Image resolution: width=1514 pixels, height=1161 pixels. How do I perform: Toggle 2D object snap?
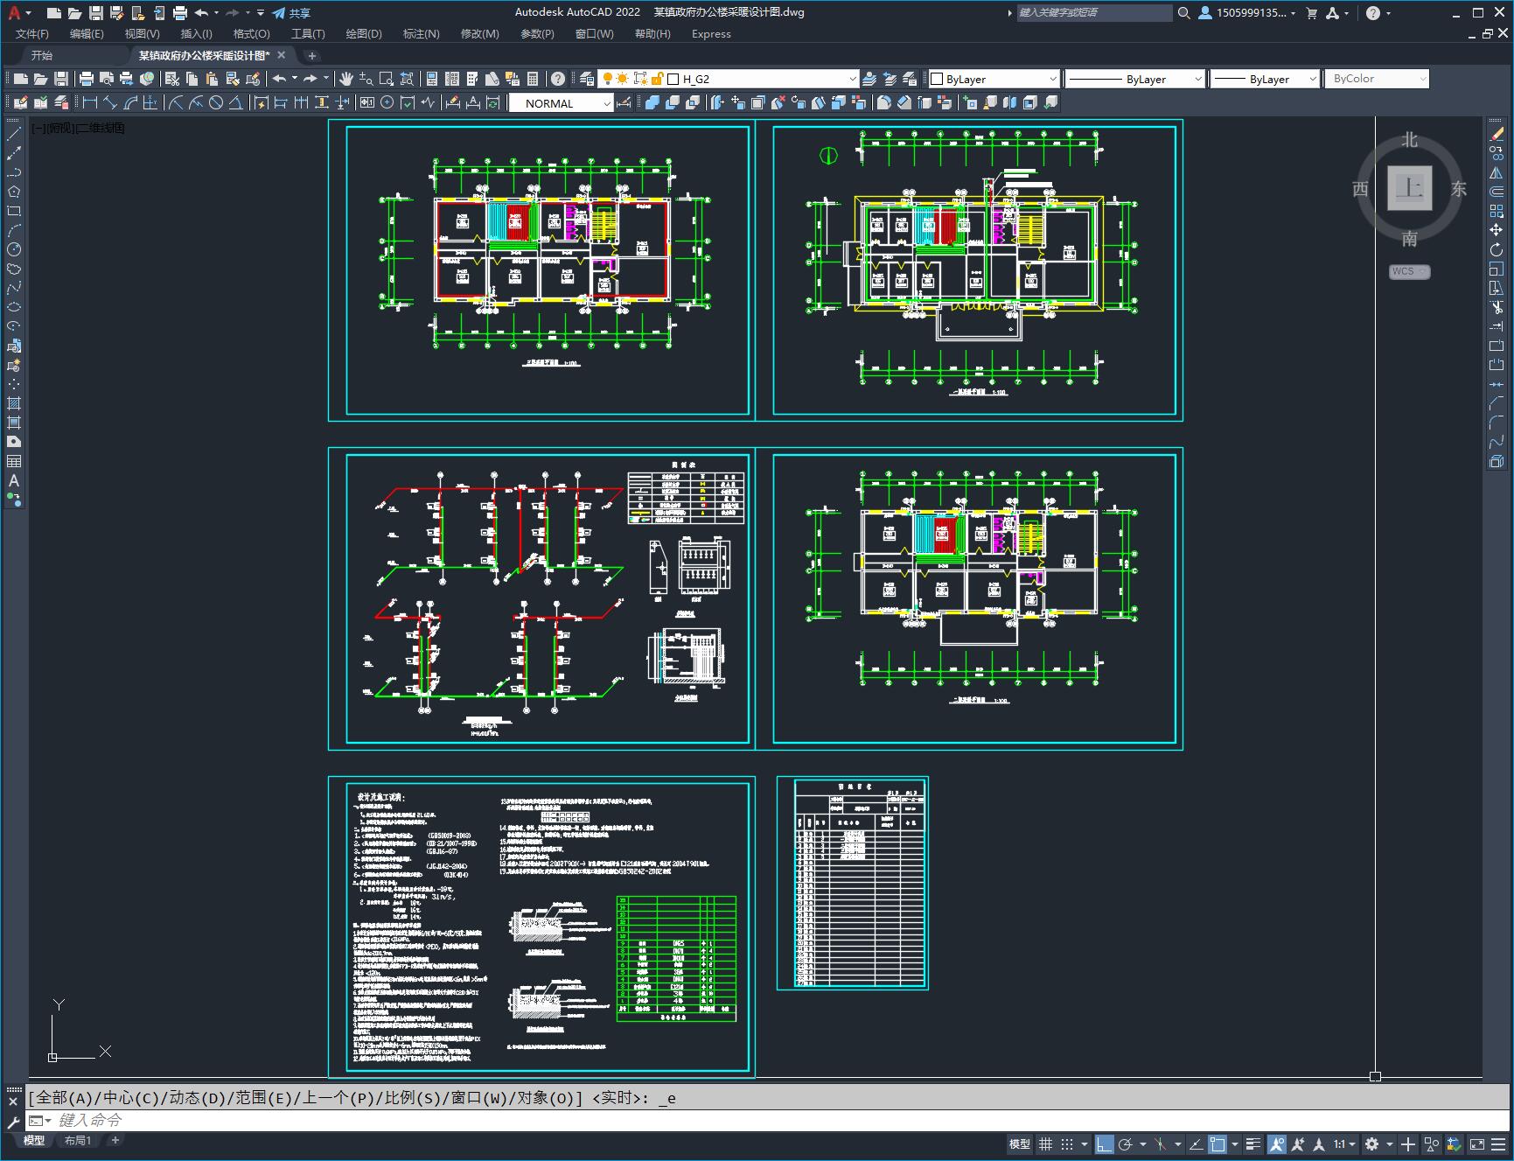pos(1217,1144)
